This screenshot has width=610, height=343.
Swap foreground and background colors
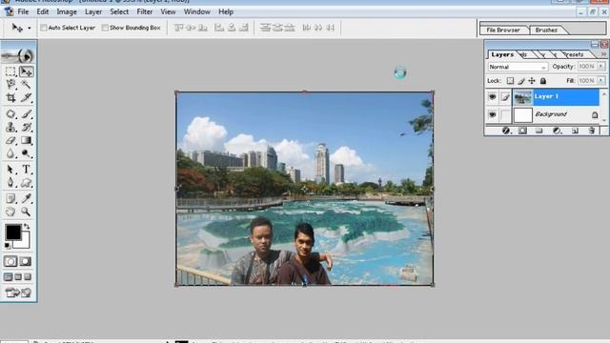click(27, 227)
